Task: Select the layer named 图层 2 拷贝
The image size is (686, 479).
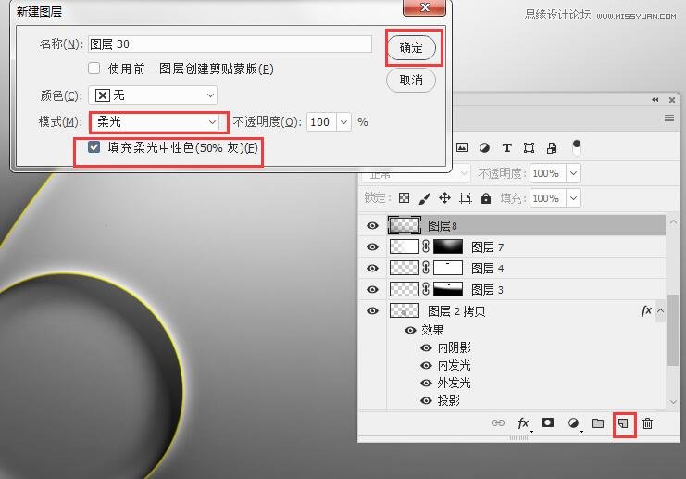Action: coord(456,311)
